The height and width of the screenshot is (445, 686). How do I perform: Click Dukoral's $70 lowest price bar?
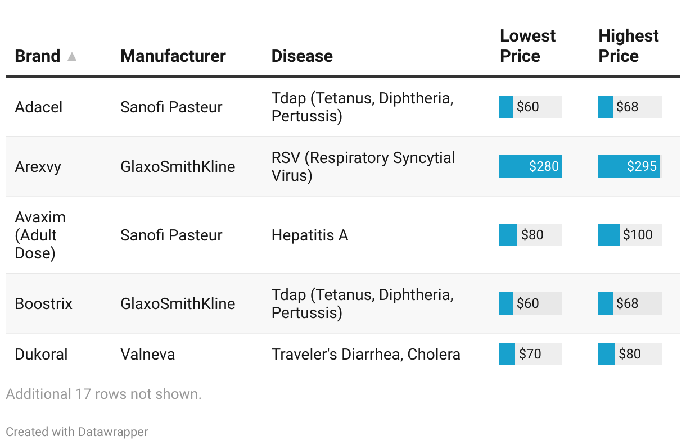click(x=530, y=354)
